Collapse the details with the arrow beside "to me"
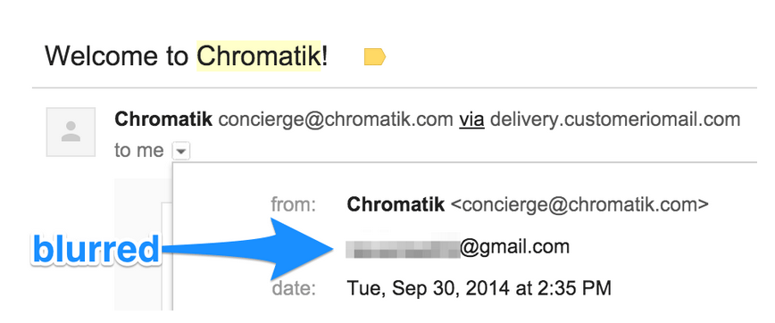 point(181,151)
